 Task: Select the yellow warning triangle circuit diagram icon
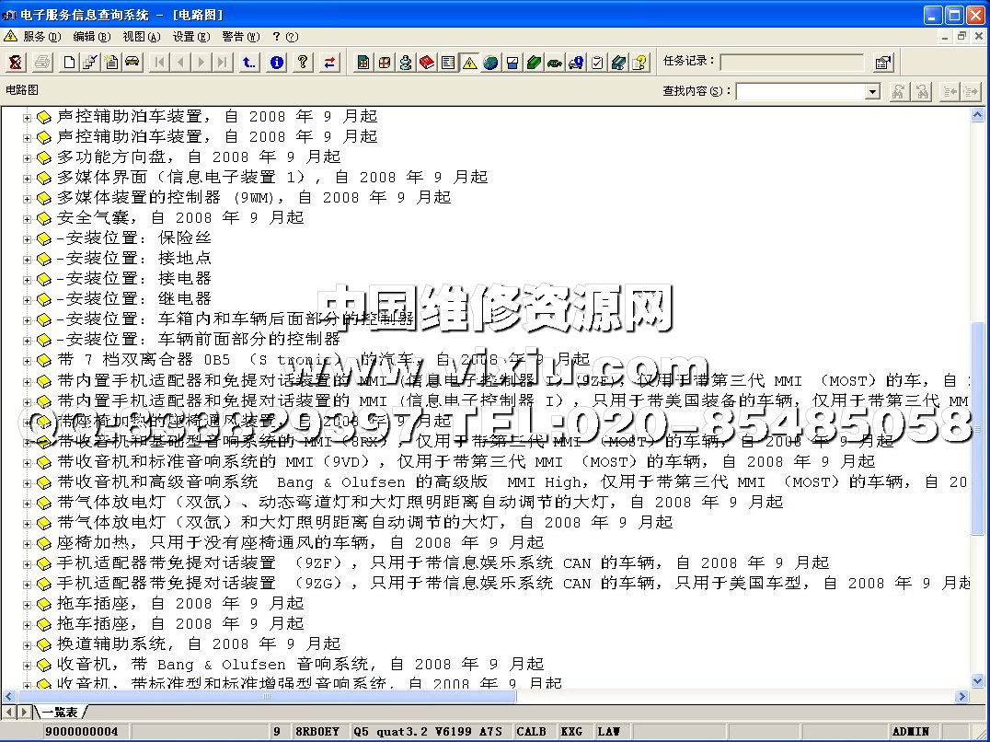pyautogui.click(x=469, y=63)
